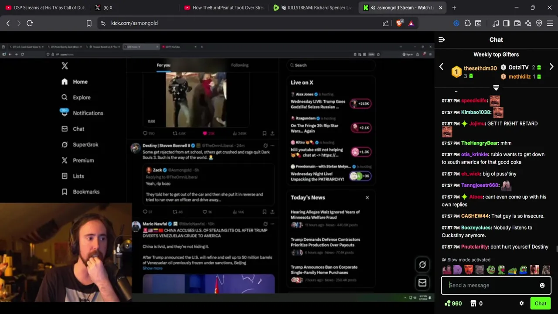The image size is (558, 314).
Task: Open Brave Wallet icon
Action: coord(517,23)
